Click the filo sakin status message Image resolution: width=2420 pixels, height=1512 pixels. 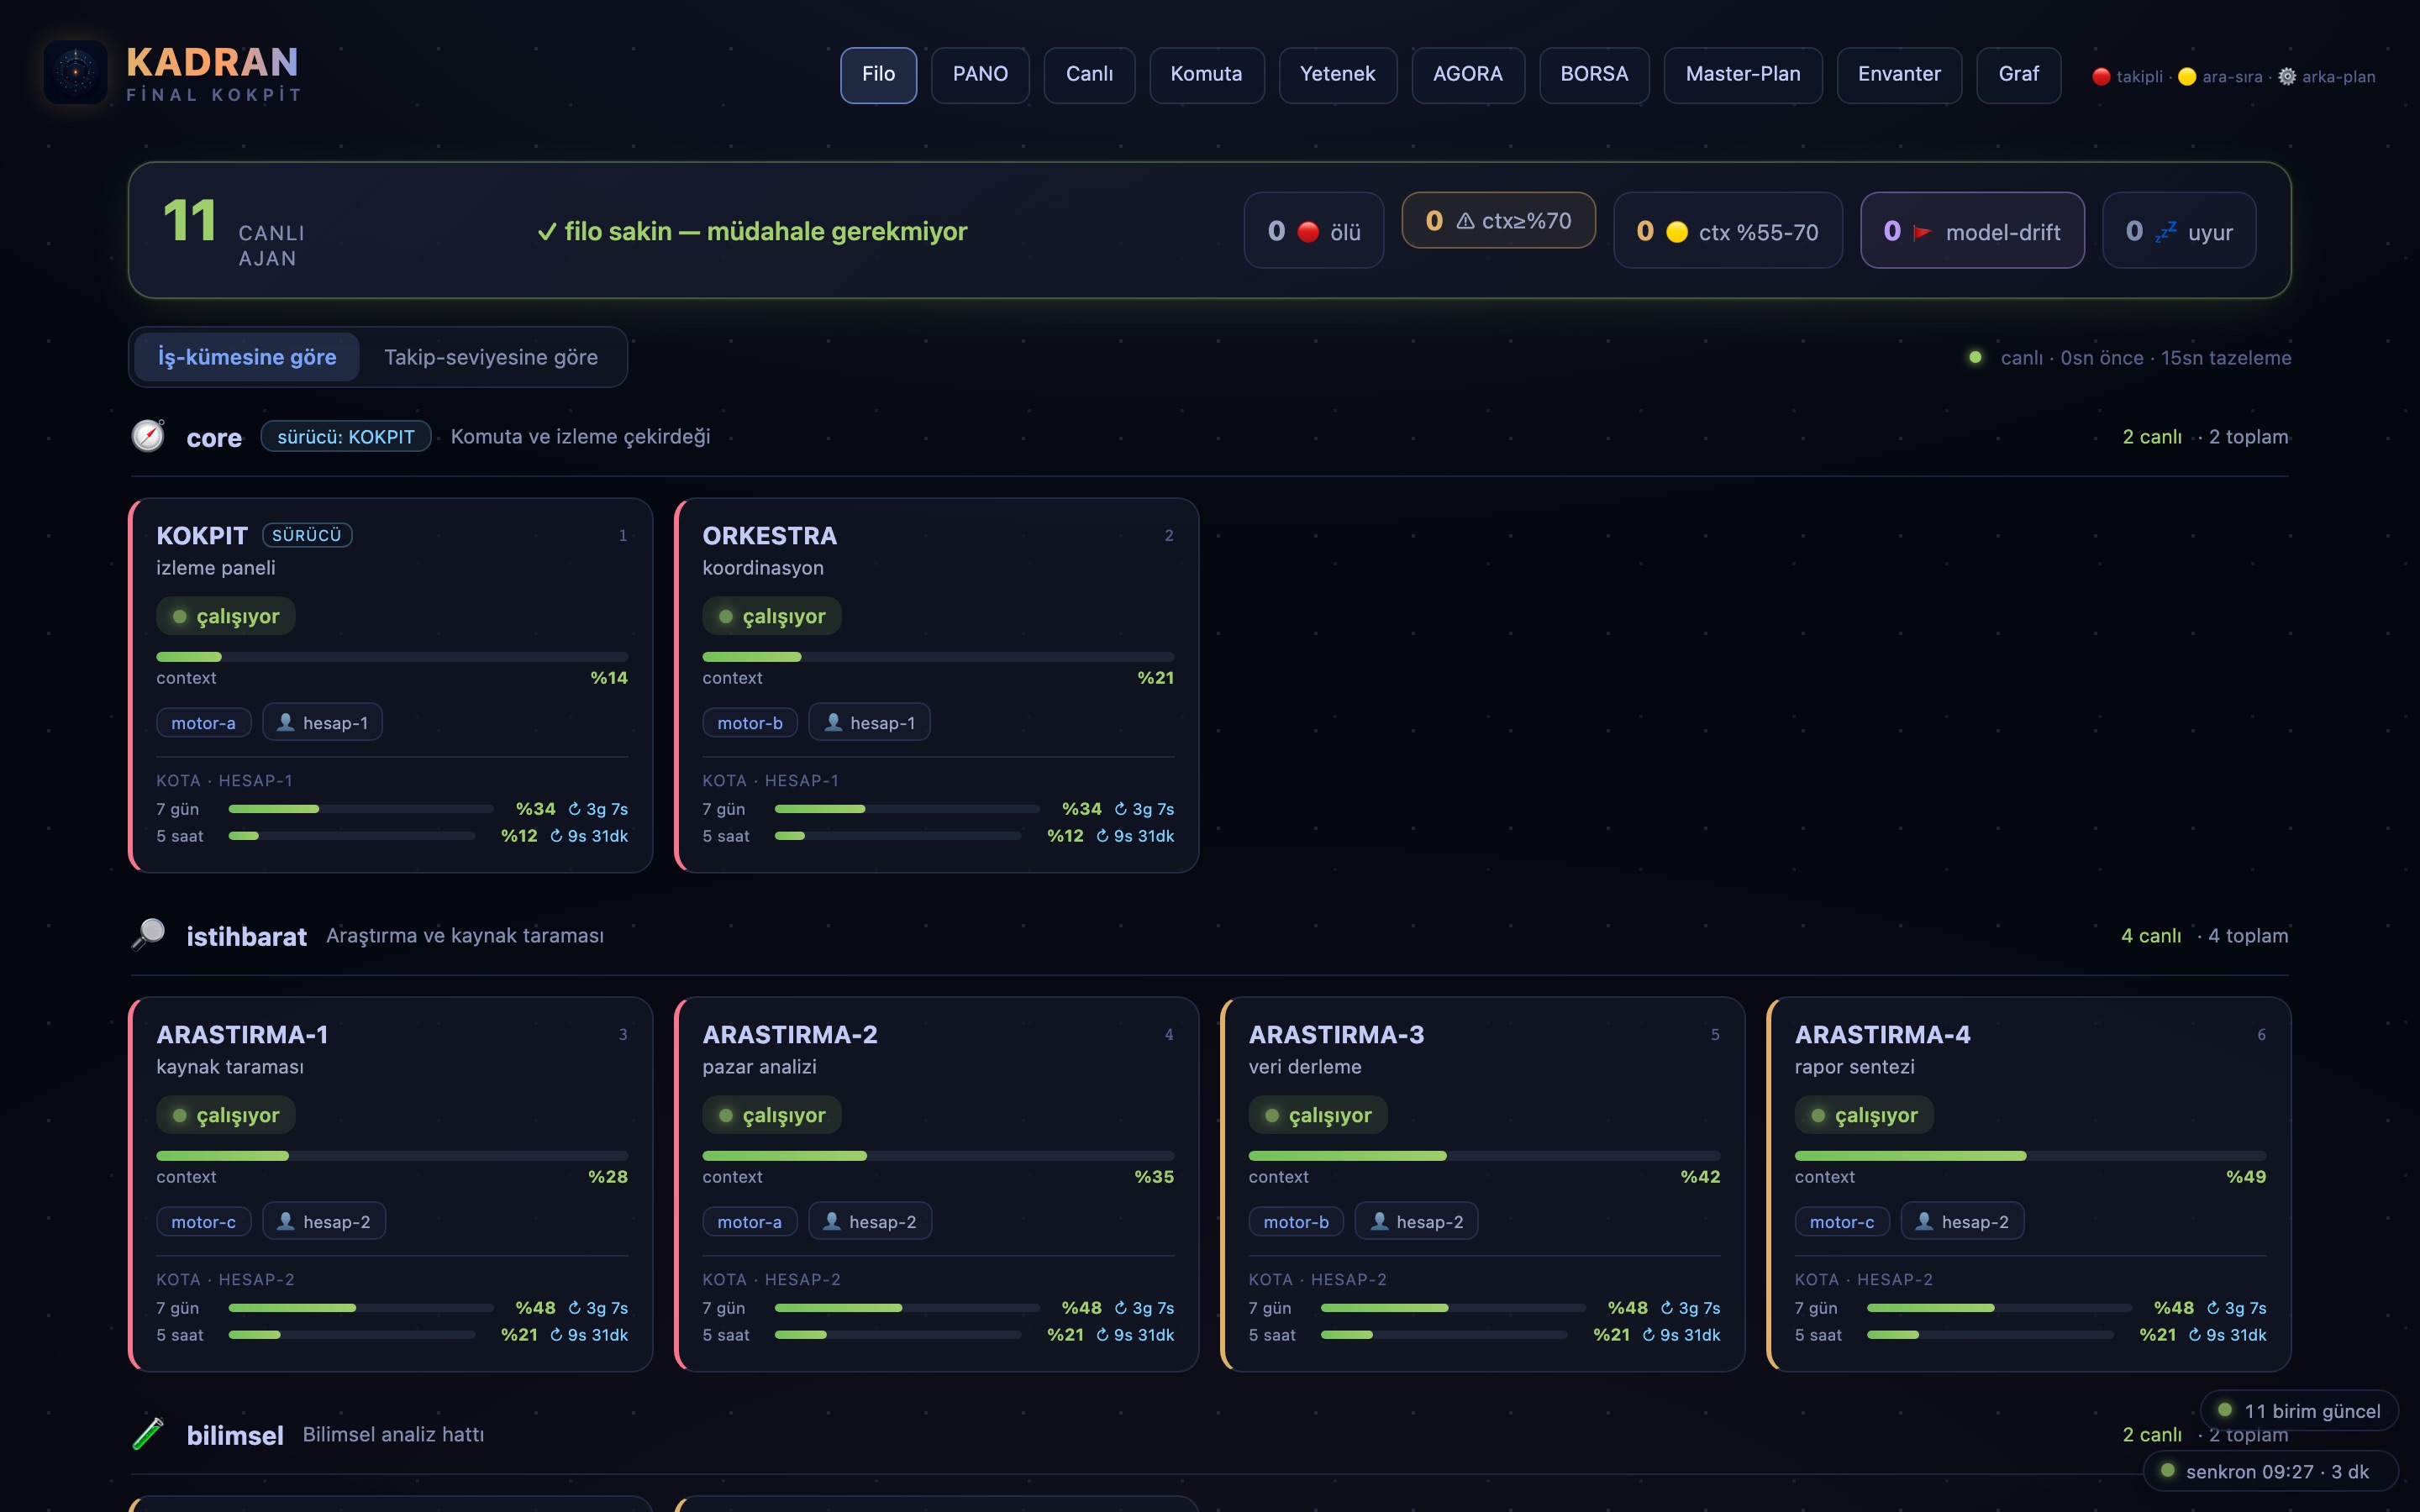[x=752, y=231]
